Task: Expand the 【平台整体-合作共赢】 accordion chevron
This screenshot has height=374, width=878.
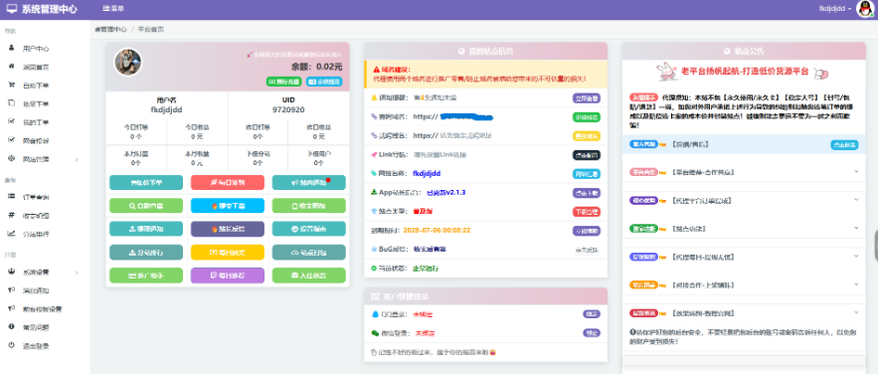Action: tap(855, 172)
